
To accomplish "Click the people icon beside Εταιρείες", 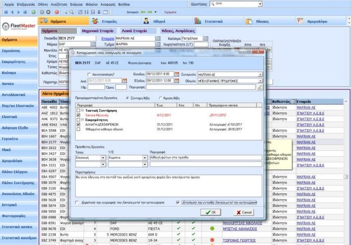I will point(95,21).
